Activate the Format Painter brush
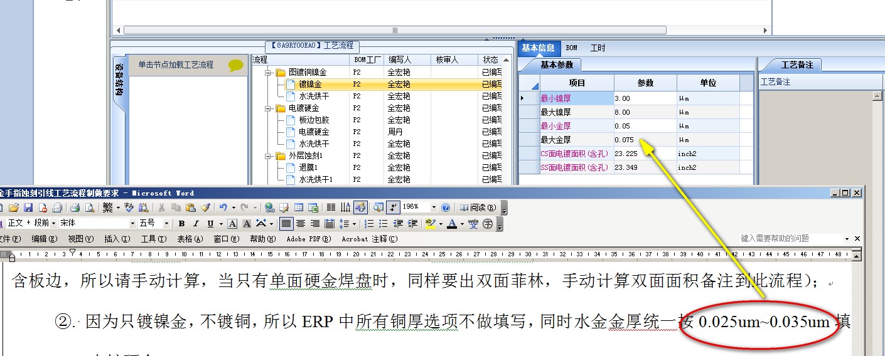The height and width of the screenshot is (356, 885). coord(205,207)
